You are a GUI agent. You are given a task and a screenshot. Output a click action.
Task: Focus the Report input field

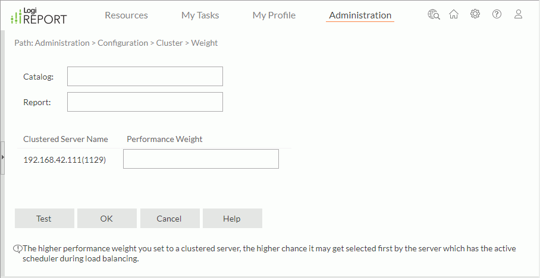coord(145,102)
